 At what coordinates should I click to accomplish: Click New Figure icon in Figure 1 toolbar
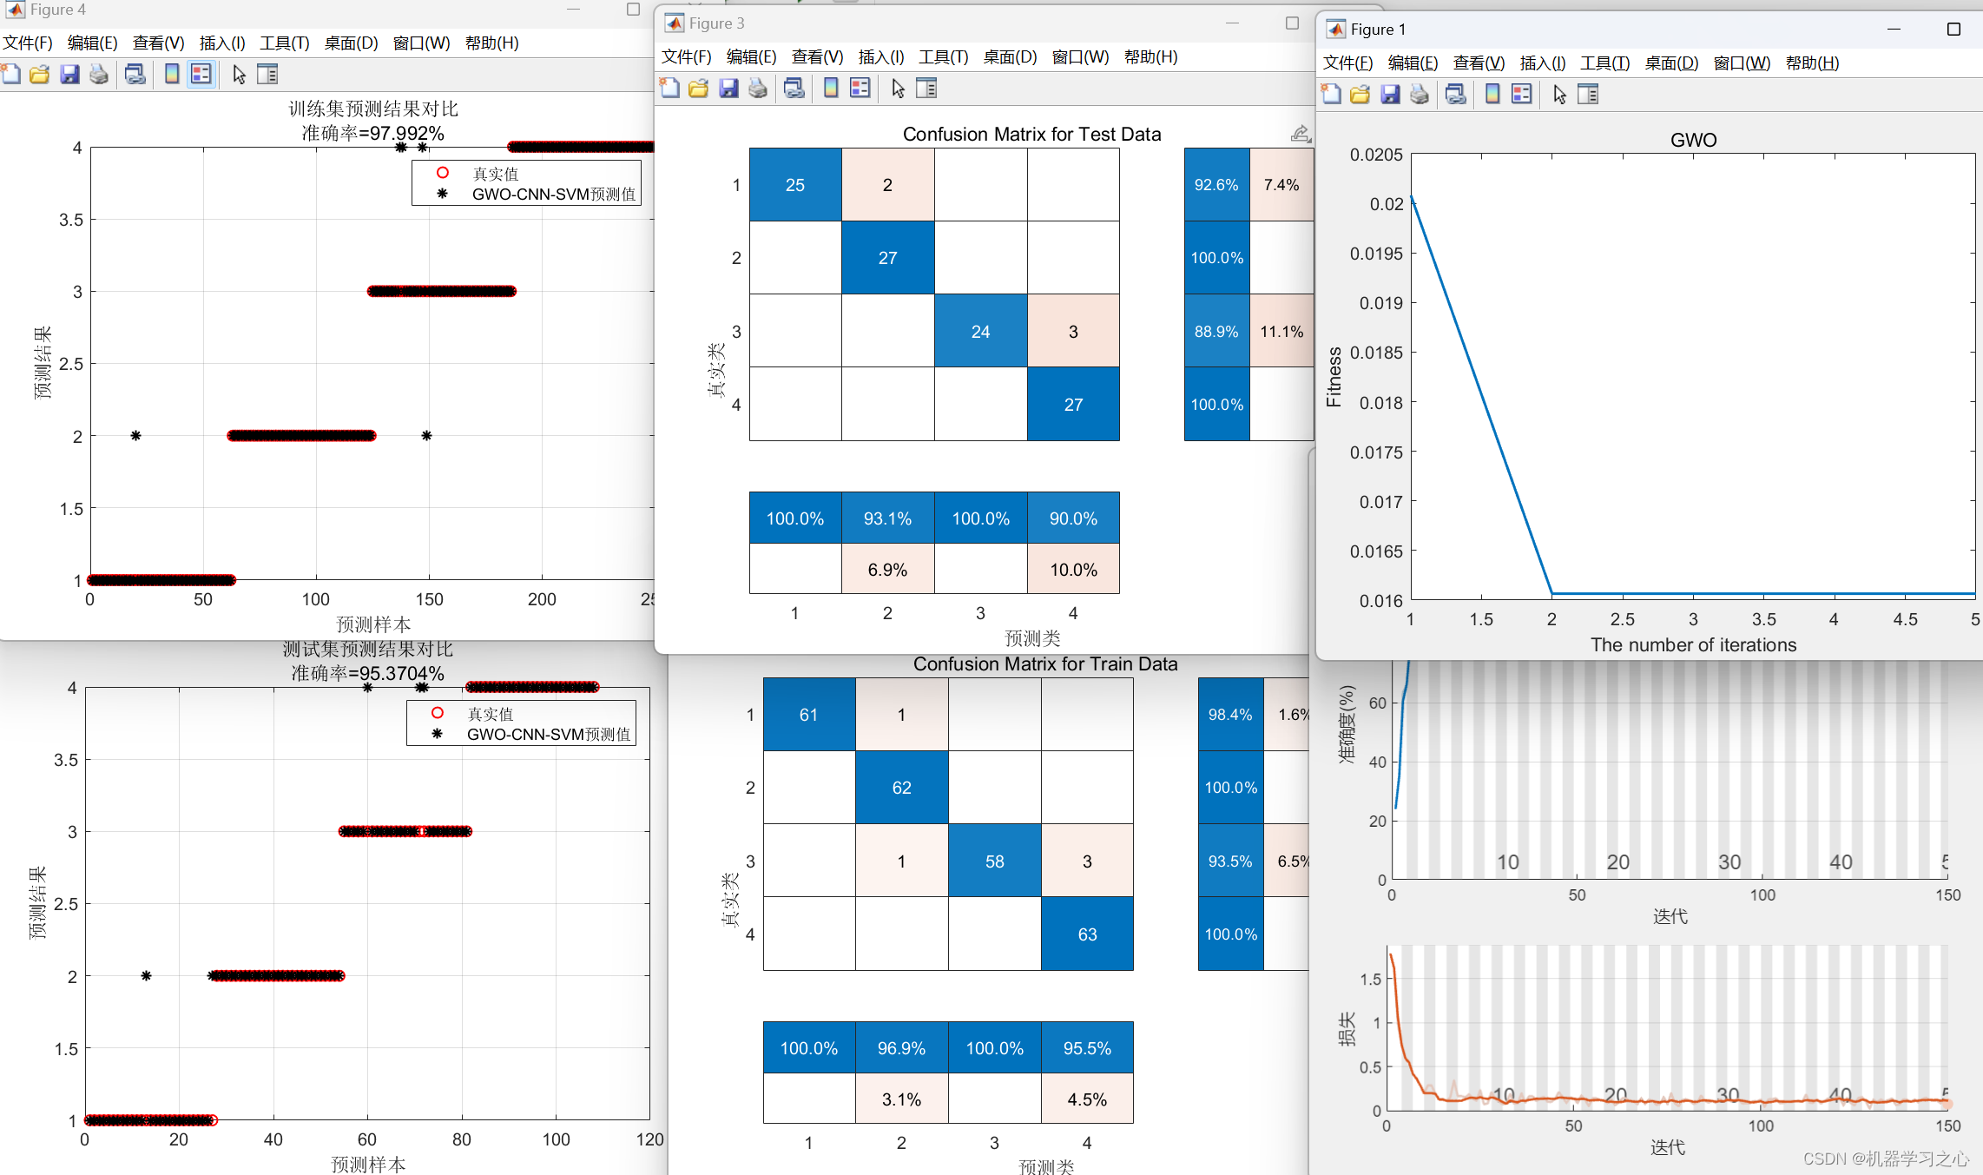[x=1332, y=95]
